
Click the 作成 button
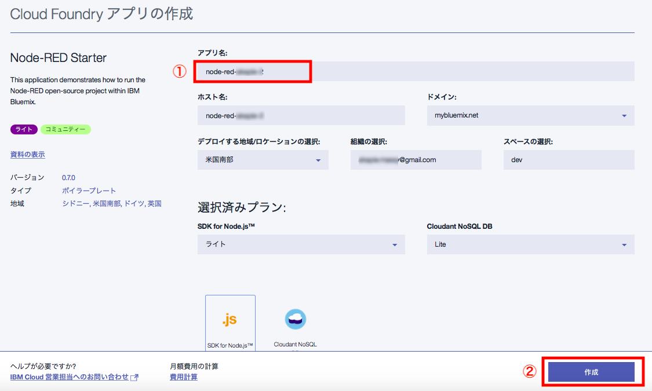591,372
